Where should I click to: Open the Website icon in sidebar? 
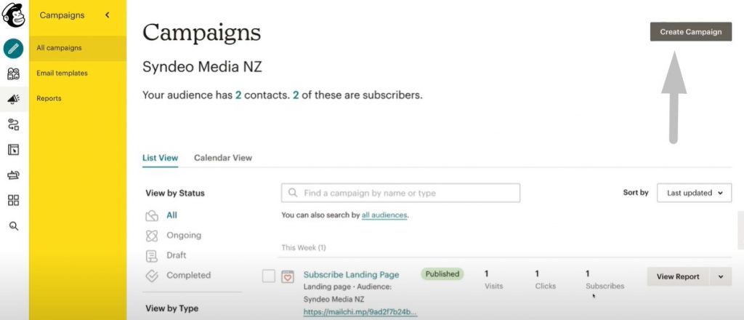click(13, 150)
